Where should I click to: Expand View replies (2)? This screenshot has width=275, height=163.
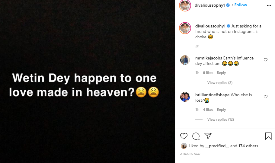219,83
